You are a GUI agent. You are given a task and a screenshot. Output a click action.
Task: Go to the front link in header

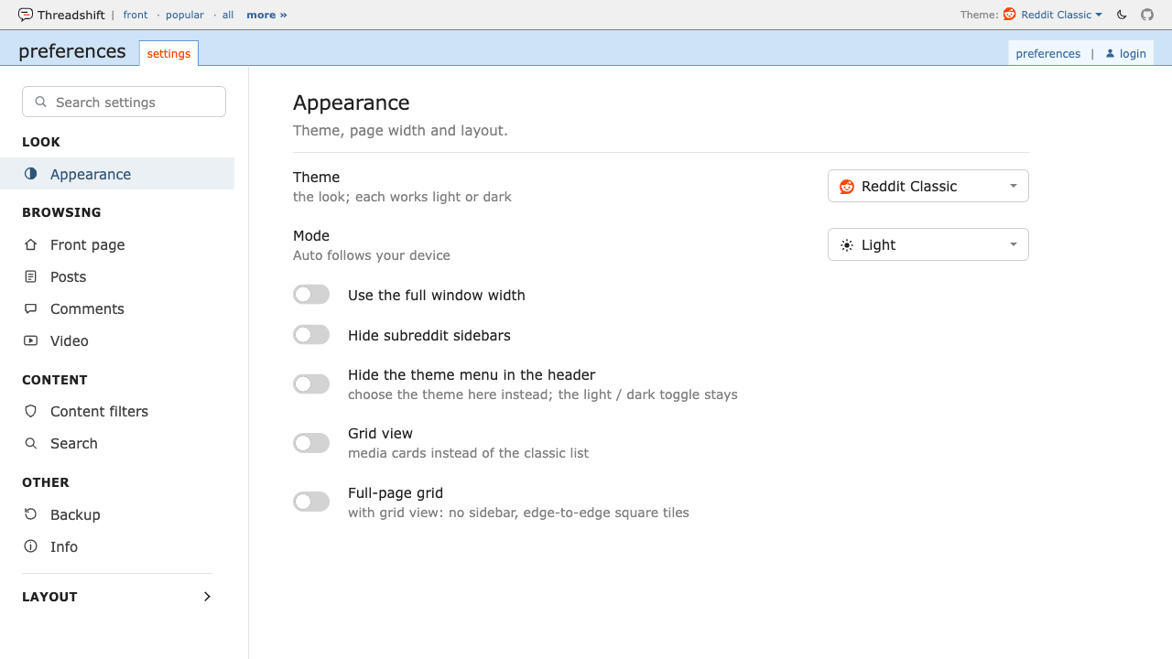coord(136,15)
